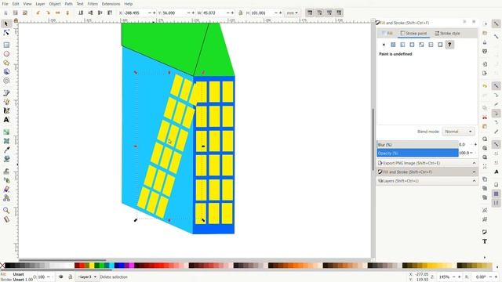Select the Spiral tool
This screenshot has width=502, height=282.
point(6,81)
